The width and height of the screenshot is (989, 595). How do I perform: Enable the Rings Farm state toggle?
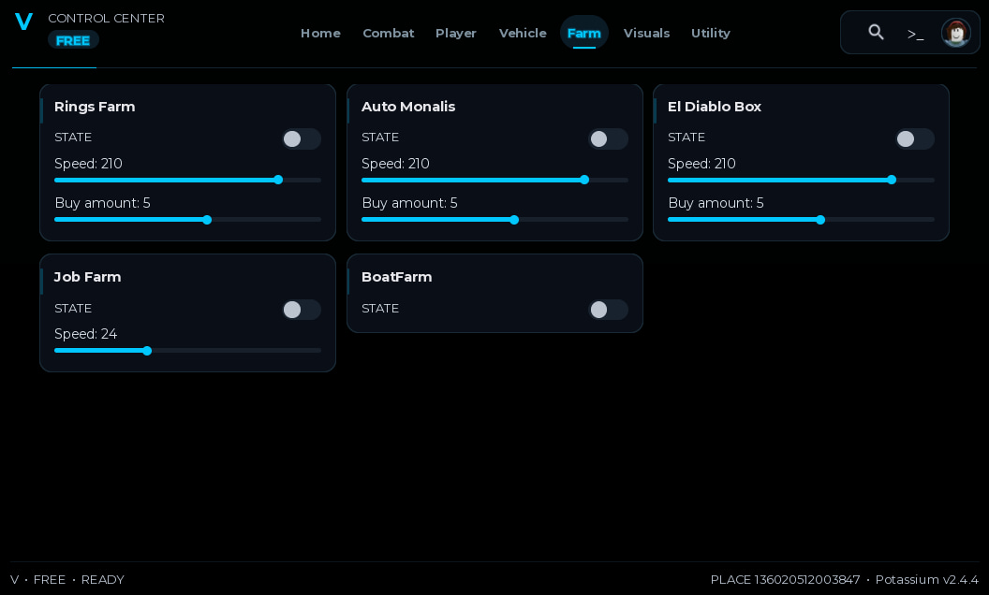coord(302,138)
